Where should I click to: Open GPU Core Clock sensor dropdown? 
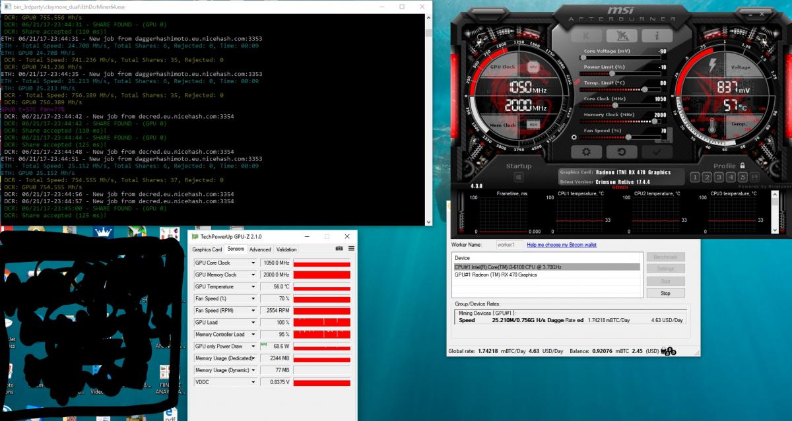[x=253, y=263]
